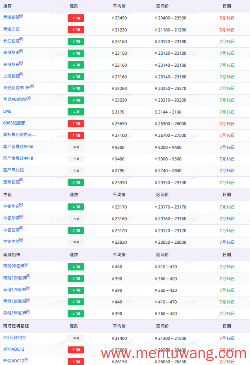Screen dimensions: 250x365
Task: Click the badge icon after 华通铝锭99.85
Action: point(32,86)
